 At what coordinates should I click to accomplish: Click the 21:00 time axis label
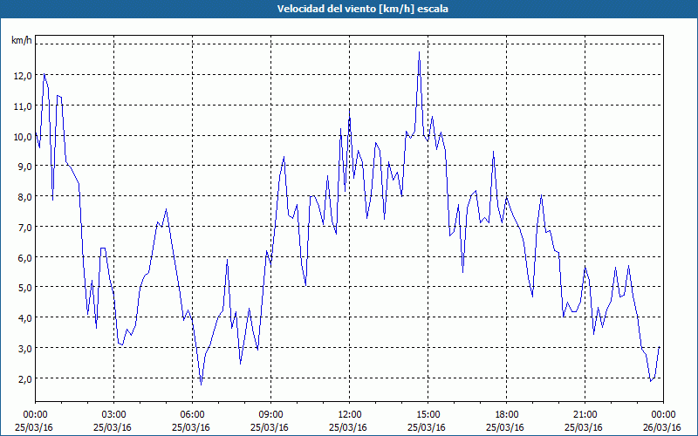[585, 415]
